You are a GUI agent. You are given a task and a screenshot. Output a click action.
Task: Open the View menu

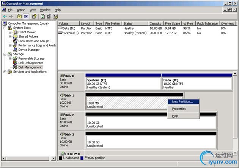(x=33, y=10)
